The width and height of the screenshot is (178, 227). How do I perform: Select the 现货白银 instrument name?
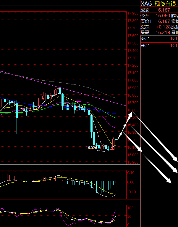pos(165,4)
